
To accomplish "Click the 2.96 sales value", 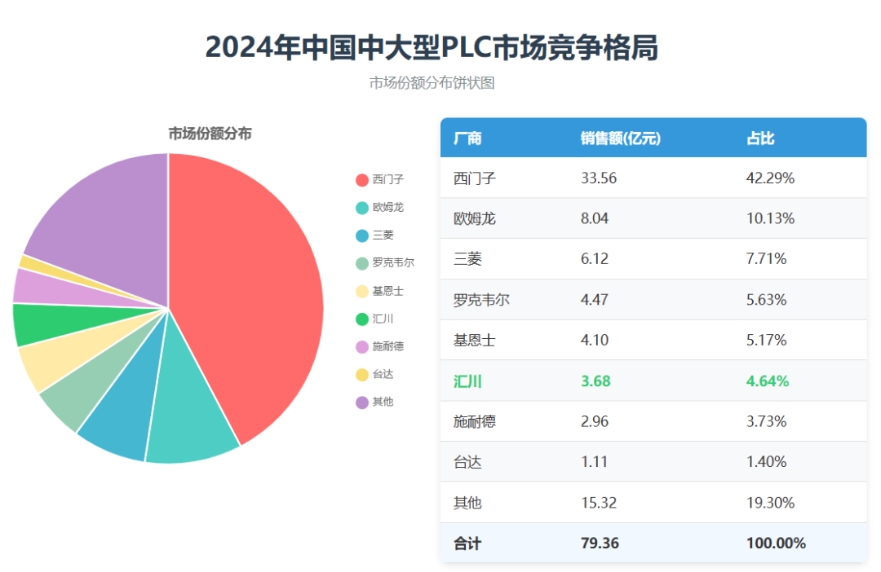I will pos(595,422).
